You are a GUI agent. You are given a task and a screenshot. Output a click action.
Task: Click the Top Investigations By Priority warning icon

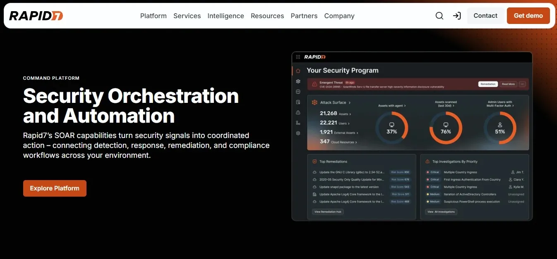(x=427, y=162)
